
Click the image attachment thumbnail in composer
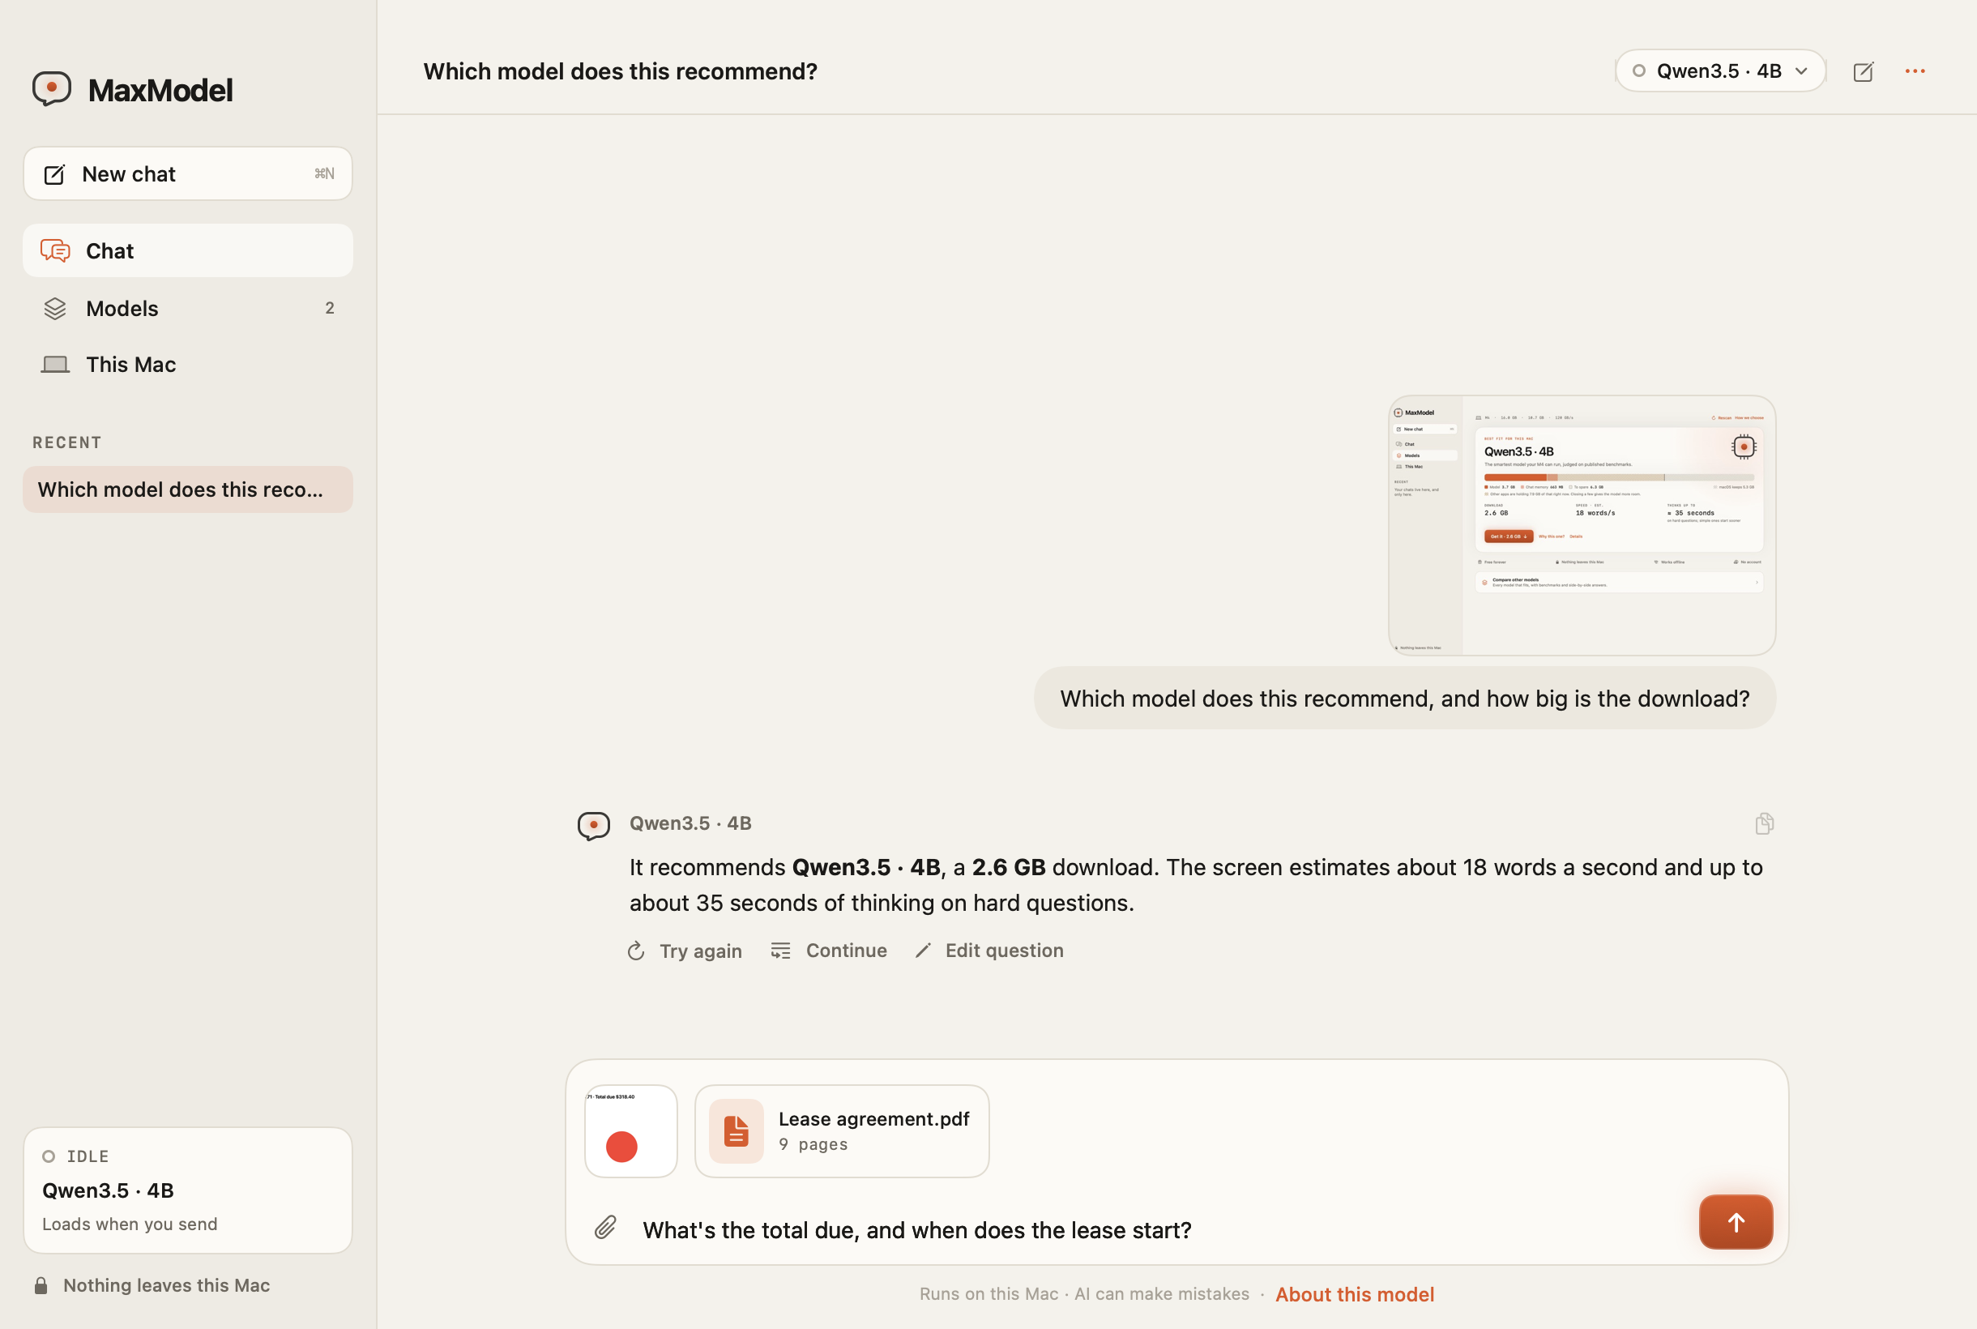[x=630, y=1130]
